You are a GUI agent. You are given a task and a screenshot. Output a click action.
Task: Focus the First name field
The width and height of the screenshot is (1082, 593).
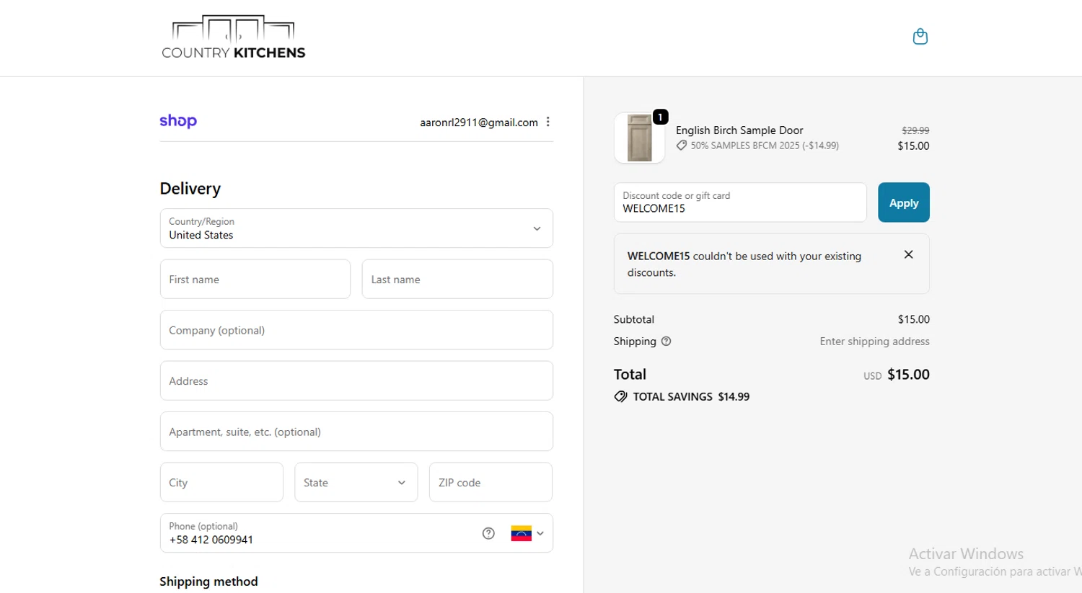pyautogui.click(x=255, y=279)
